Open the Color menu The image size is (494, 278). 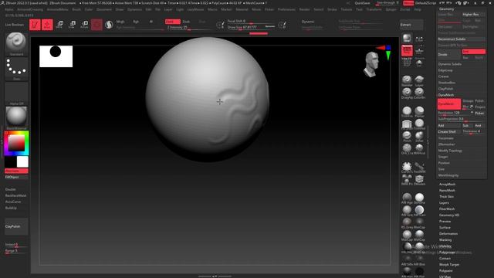[x=89, y=9]
